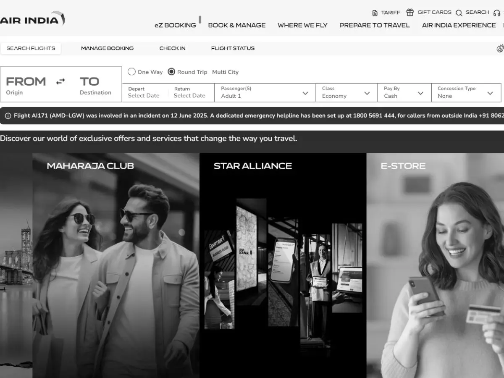This screenshot has width=504, height=378.
Task: Click the offers icon beside Flight Status row
Action: (499, 48)
